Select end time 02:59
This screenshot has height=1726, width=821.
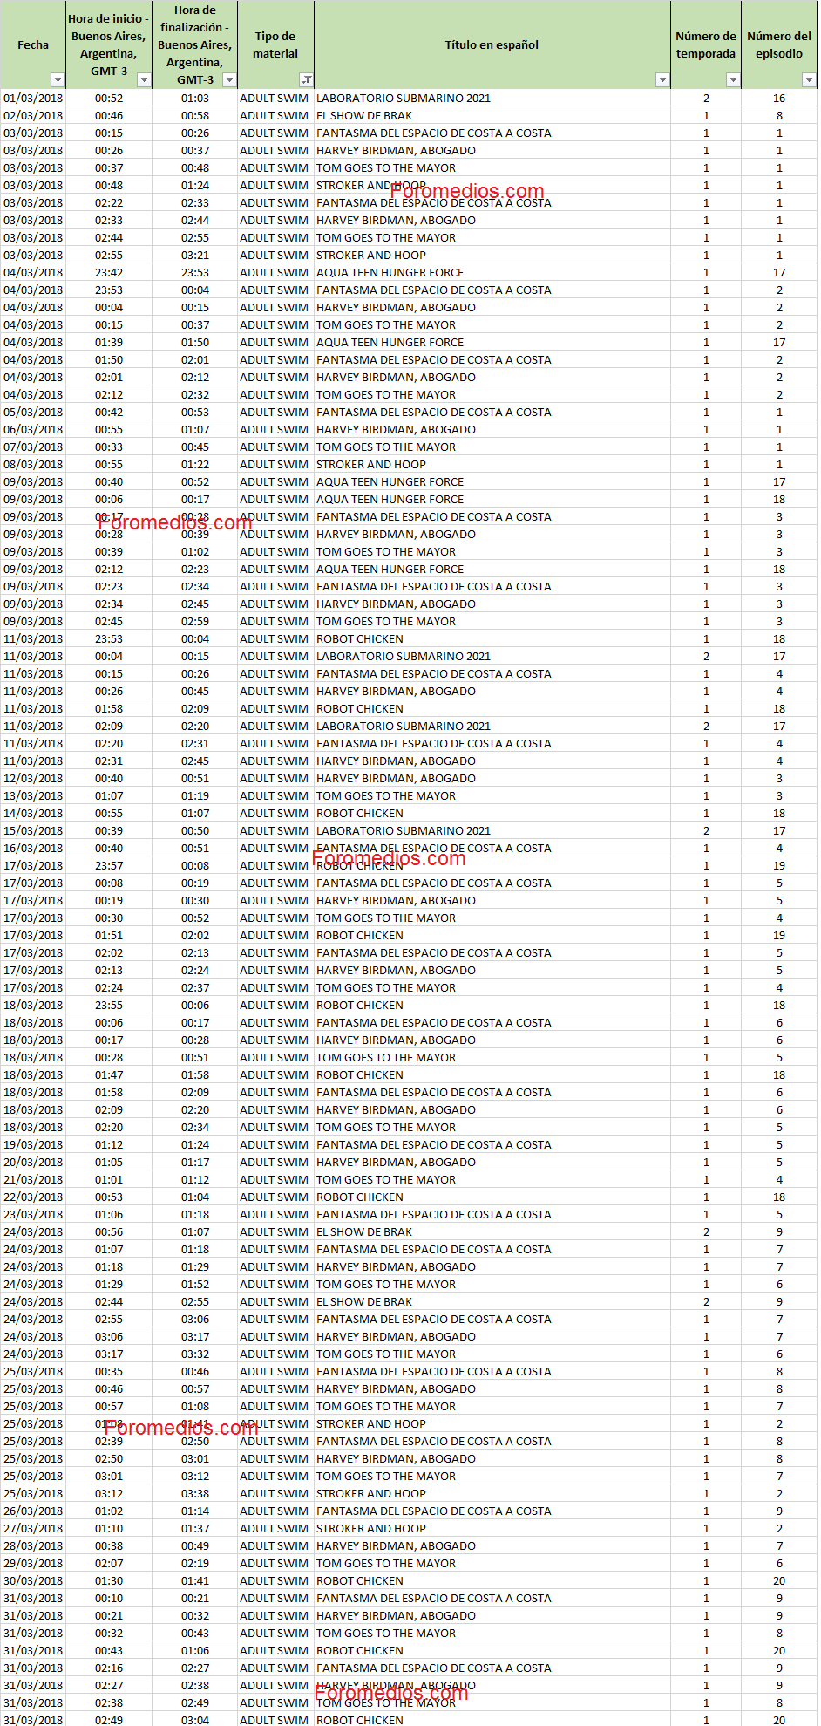195,621
